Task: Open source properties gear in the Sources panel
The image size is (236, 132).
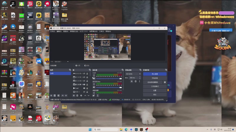Action: [x=81, y=96]
